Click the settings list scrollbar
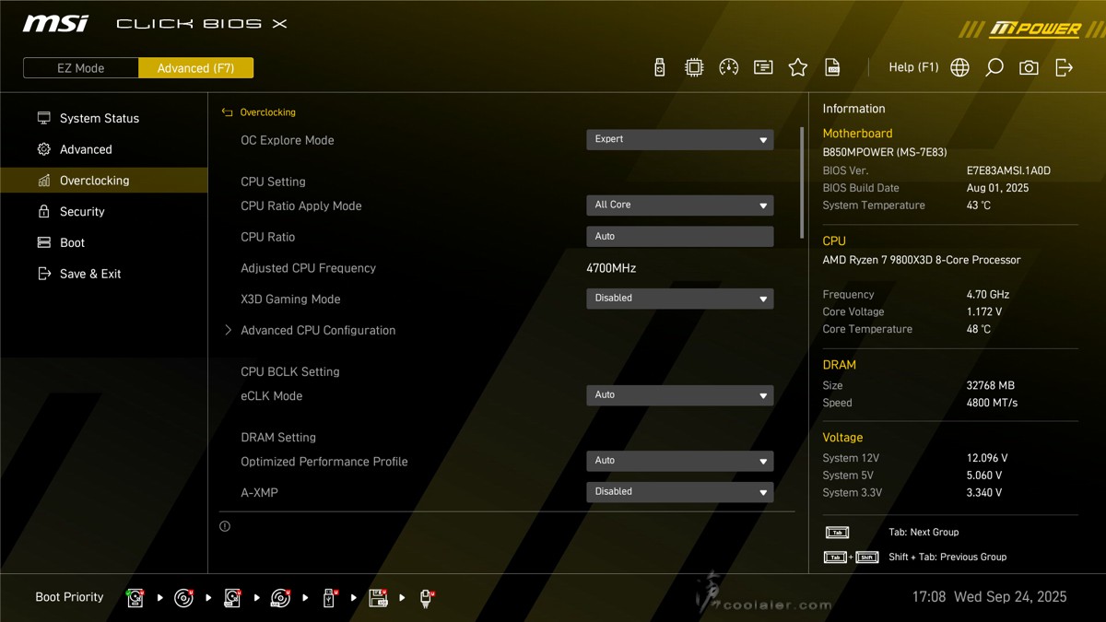 802,182
